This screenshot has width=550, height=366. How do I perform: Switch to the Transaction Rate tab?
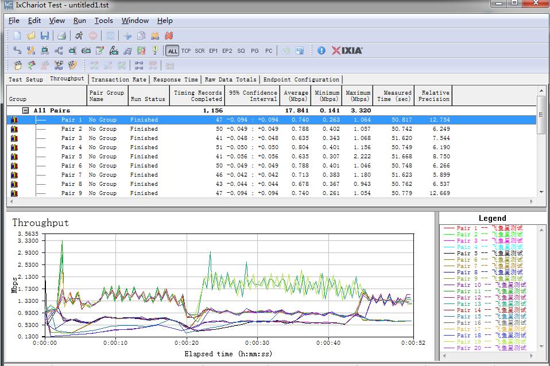[119, 80]
